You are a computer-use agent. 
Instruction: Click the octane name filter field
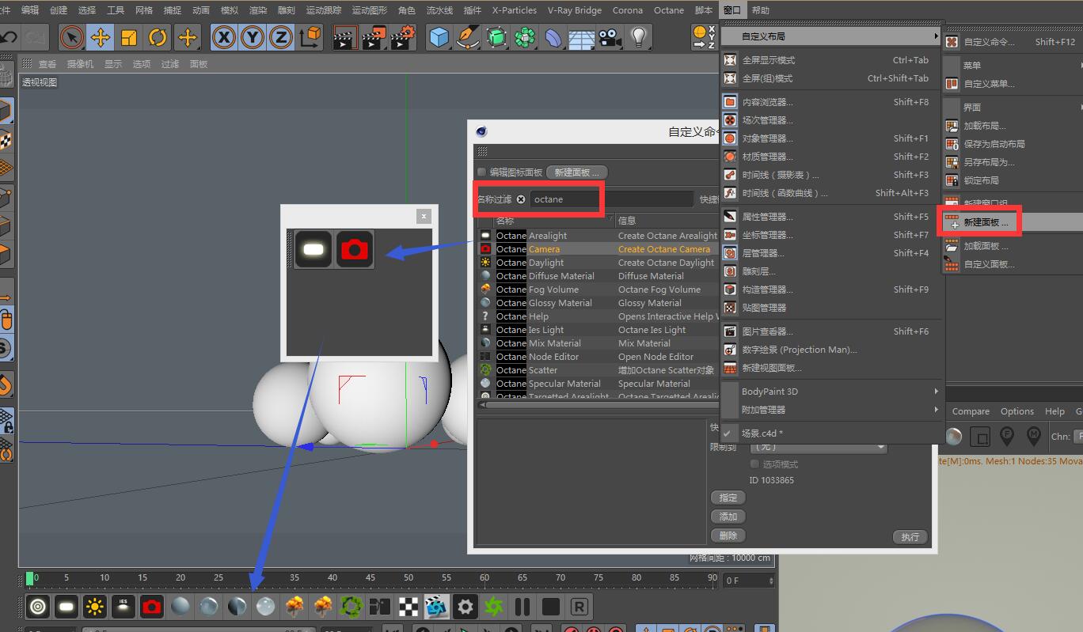point(611,199)
